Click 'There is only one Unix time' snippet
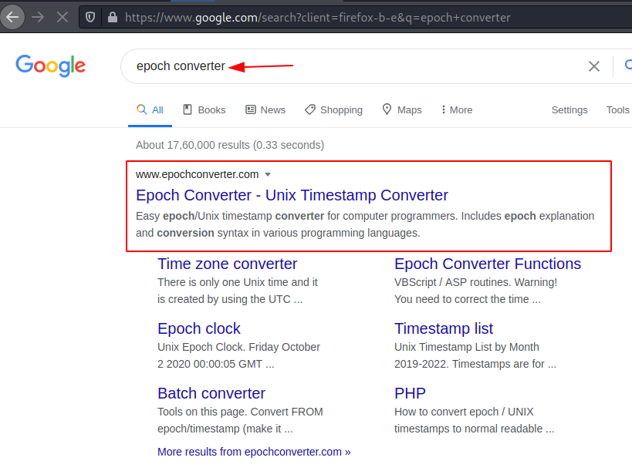Image resolution: width=632 pixels, height=471 pixels. click(238, 291)
